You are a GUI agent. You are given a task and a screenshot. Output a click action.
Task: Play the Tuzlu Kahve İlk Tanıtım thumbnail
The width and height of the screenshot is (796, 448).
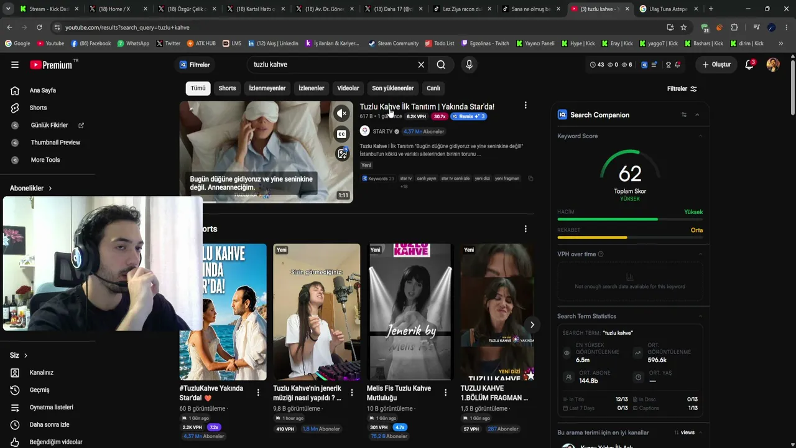coord(266,152)
